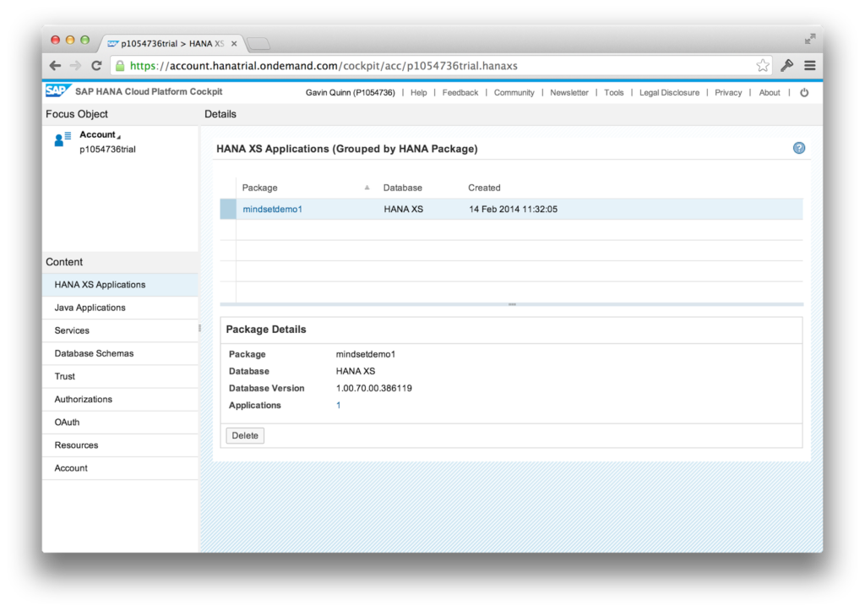Open the Chrome hamburger menu
Viewport: 865px width, 611px height.
click(810, 66)
